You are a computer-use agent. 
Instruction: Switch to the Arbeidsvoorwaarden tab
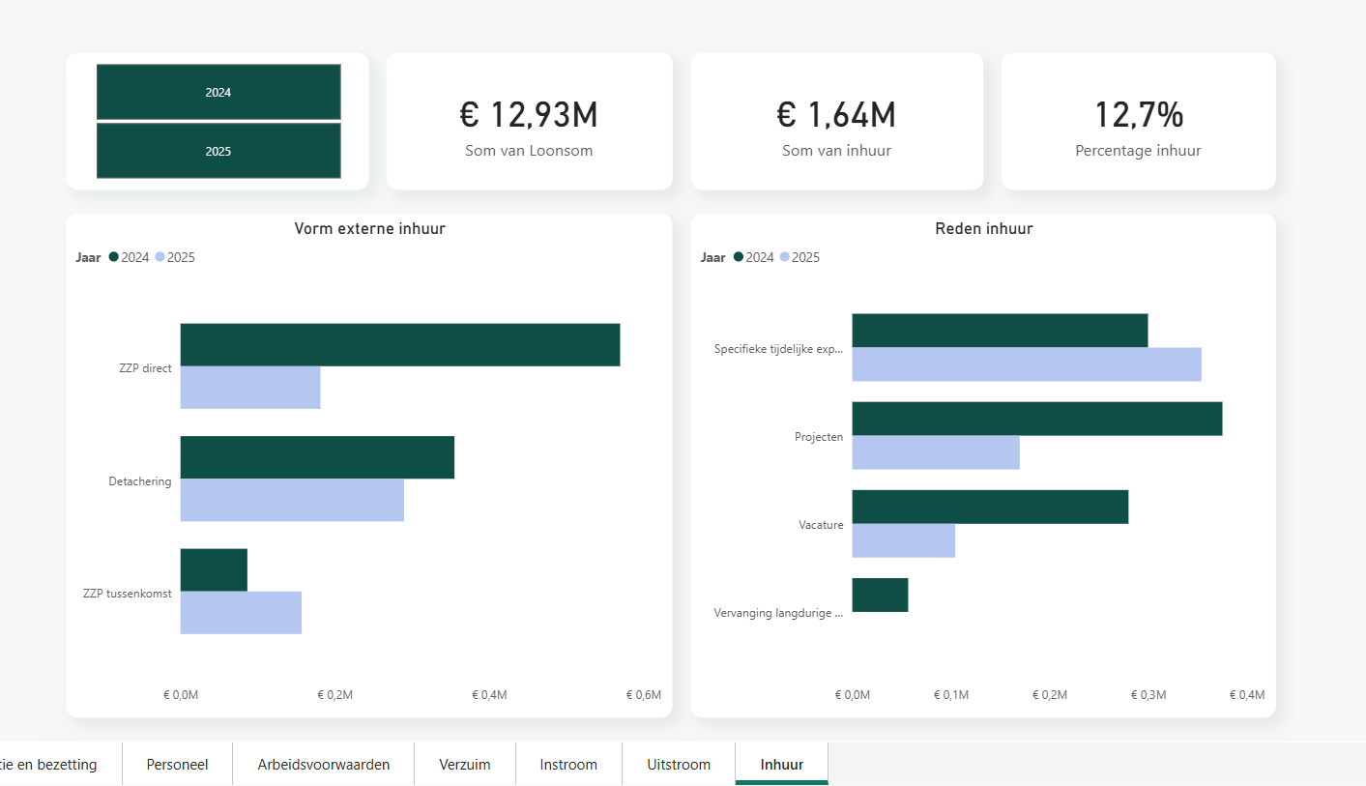[324, 764]
